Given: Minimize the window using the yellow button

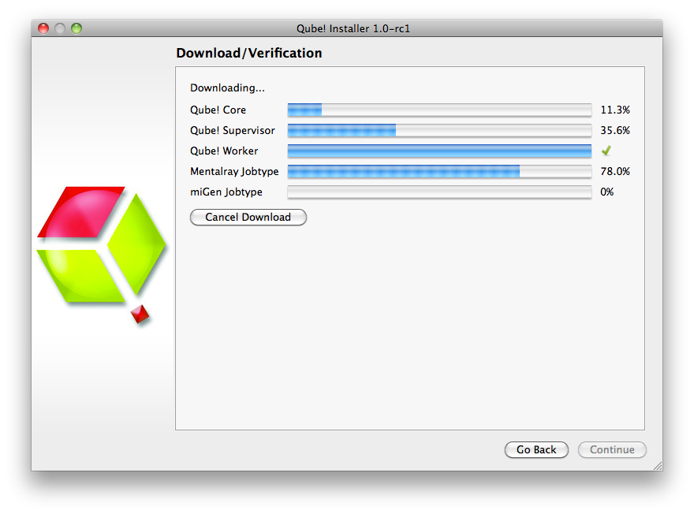Looking at the screenshot, I should pos(60,28).
